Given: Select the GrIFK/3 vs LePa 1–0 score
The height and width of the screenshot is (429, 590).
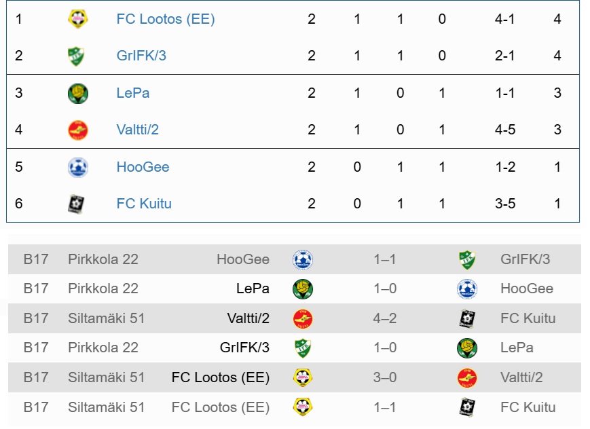Looking at the screenshot, I should click(x=384, y=348).
